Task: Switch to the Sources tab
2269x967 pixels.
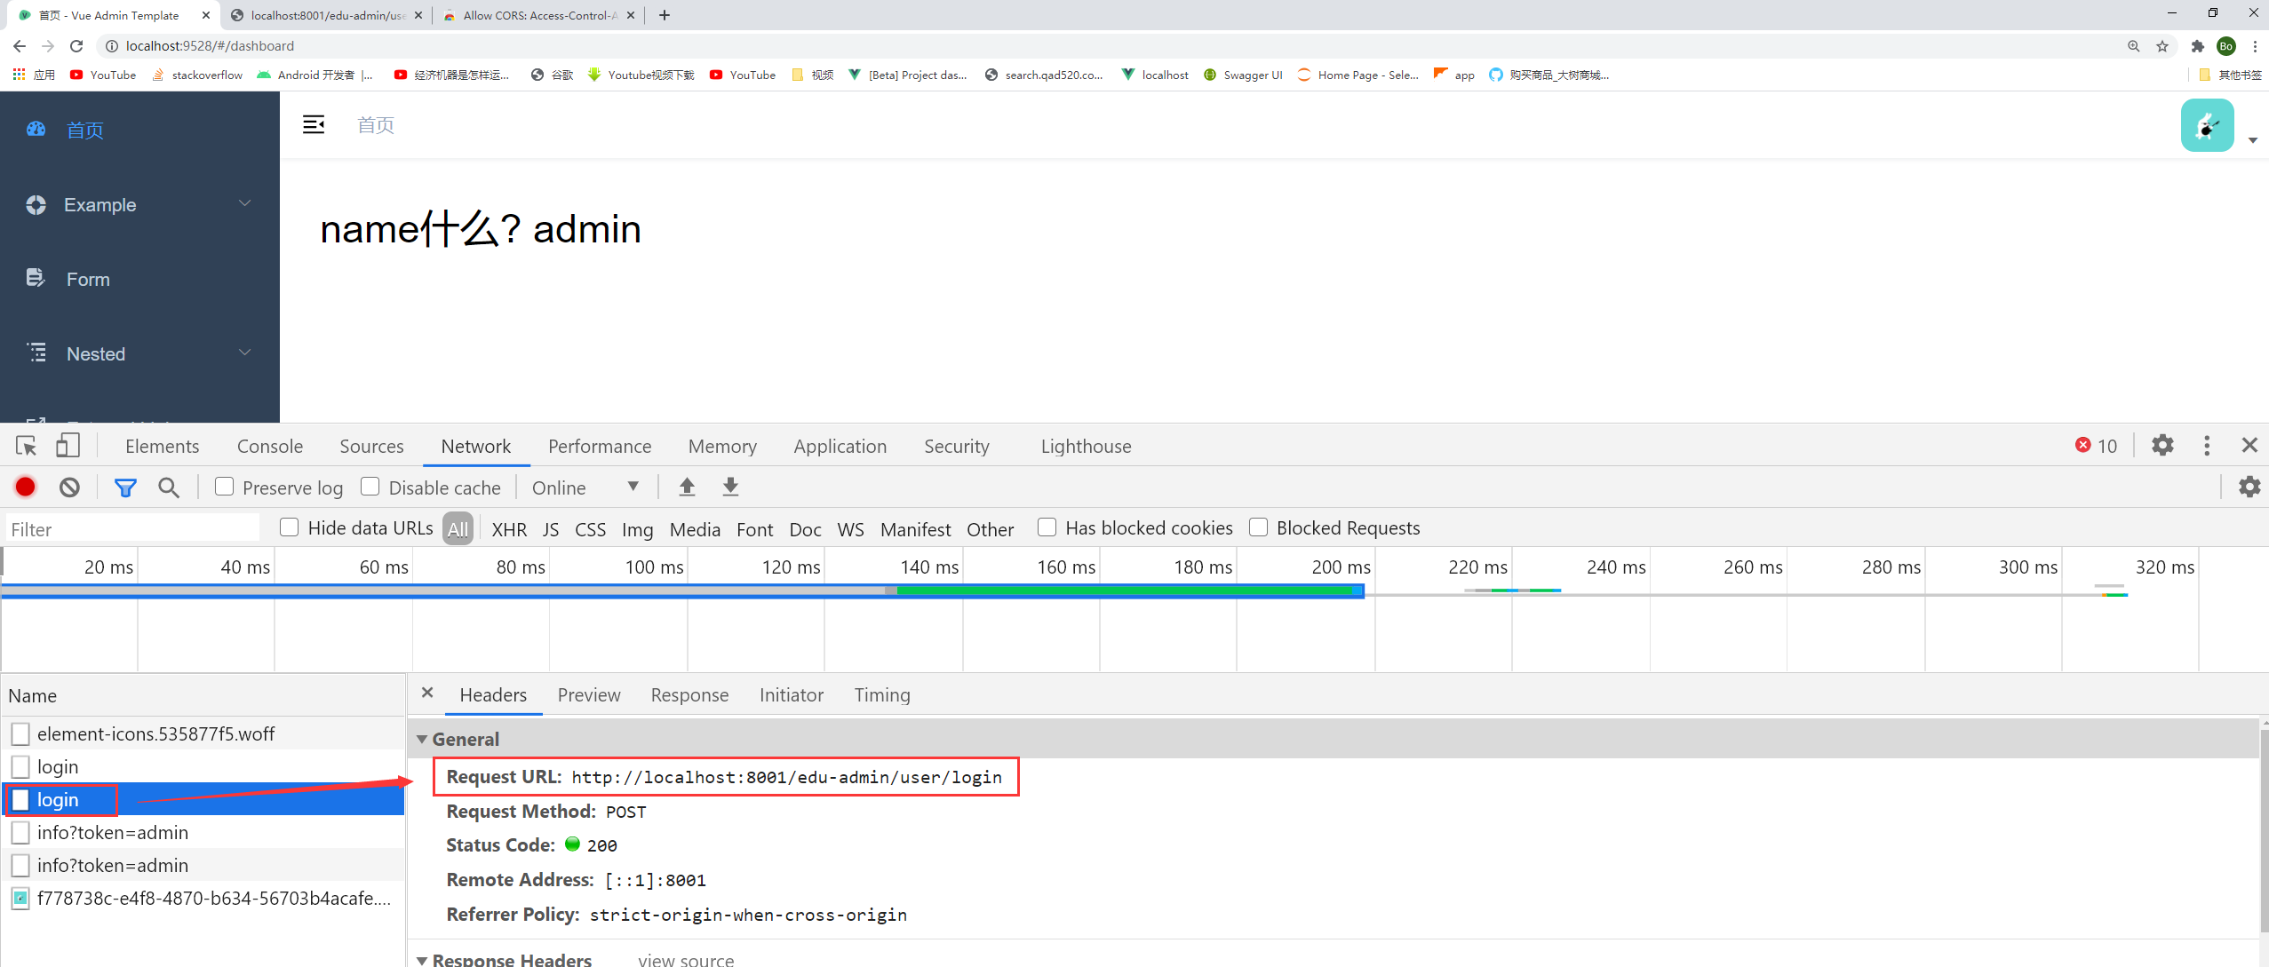Action: tap(371, 446)
